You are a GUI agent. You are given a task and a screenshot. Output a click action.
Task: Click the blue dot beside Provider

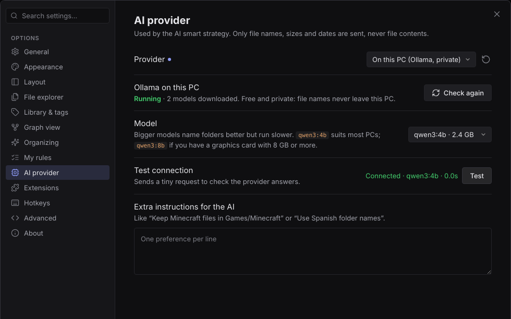point(169,59)
